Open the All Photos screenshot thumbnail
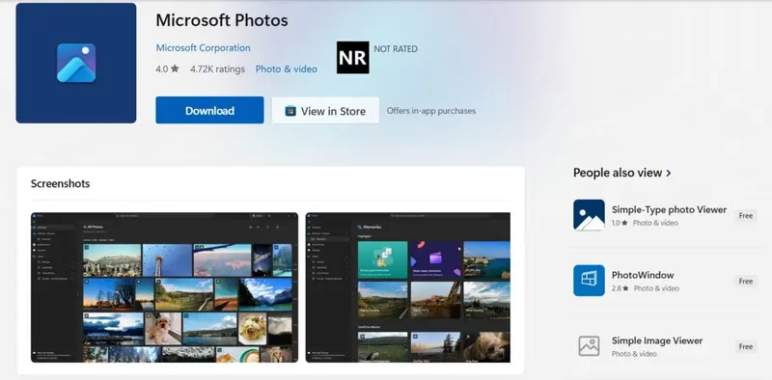 (164, 287)
